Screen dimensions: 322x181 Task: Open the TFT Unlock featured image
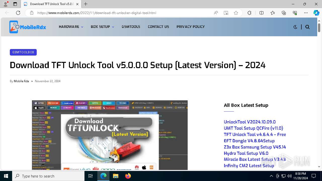[x=110, y=135]
